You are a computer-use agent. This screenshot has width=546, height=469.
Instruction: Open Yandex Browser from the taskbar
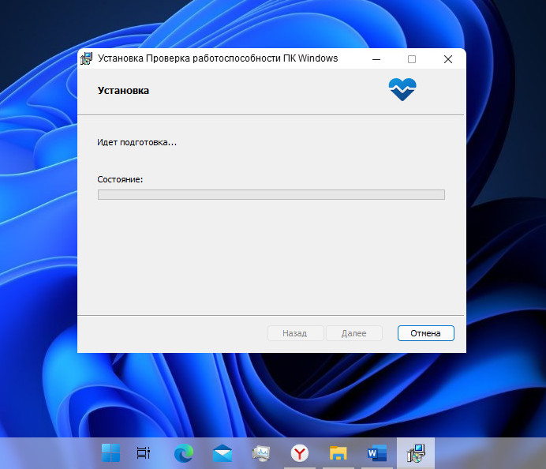tap(300, 453)
